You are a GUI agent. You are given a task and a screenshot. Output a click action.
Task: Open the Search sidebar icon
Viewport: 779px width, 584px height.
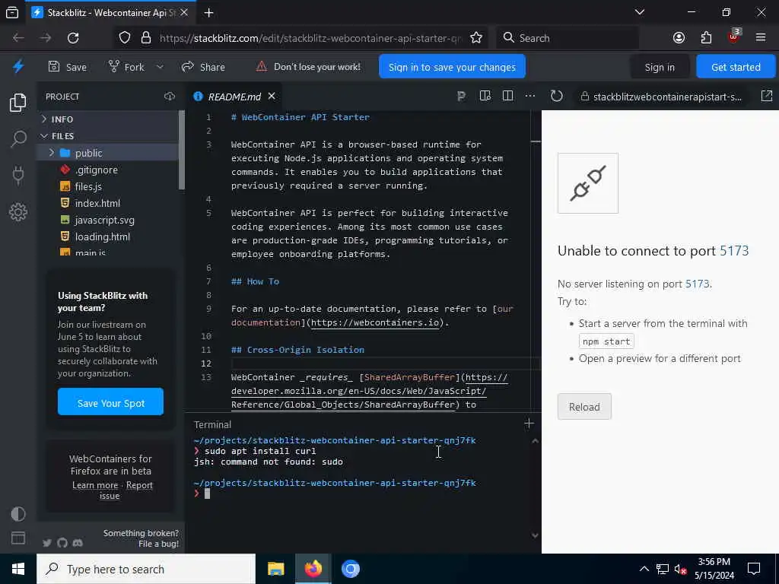[x=18, y=139]
